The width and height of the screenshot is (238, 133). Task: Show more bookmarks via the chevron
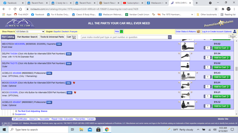(192, 14)
